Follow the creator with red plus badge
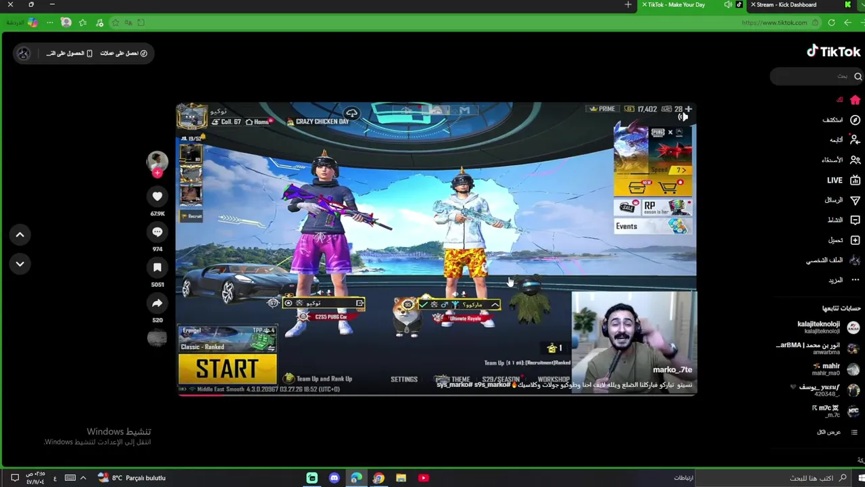This screenshot has width=865, height=487. [157, 173]
